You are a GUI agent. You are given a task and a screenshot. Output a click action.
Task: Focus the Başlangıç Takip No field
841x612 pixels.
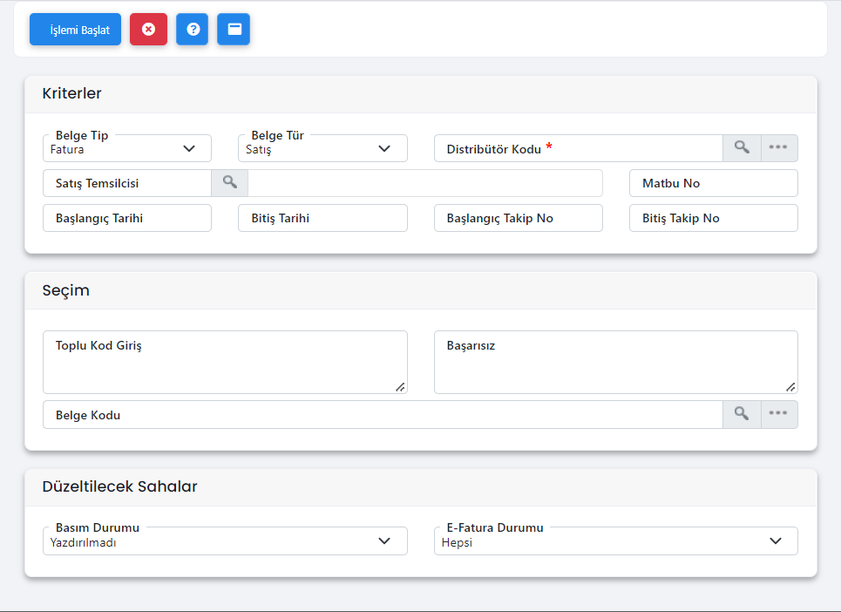519,218
